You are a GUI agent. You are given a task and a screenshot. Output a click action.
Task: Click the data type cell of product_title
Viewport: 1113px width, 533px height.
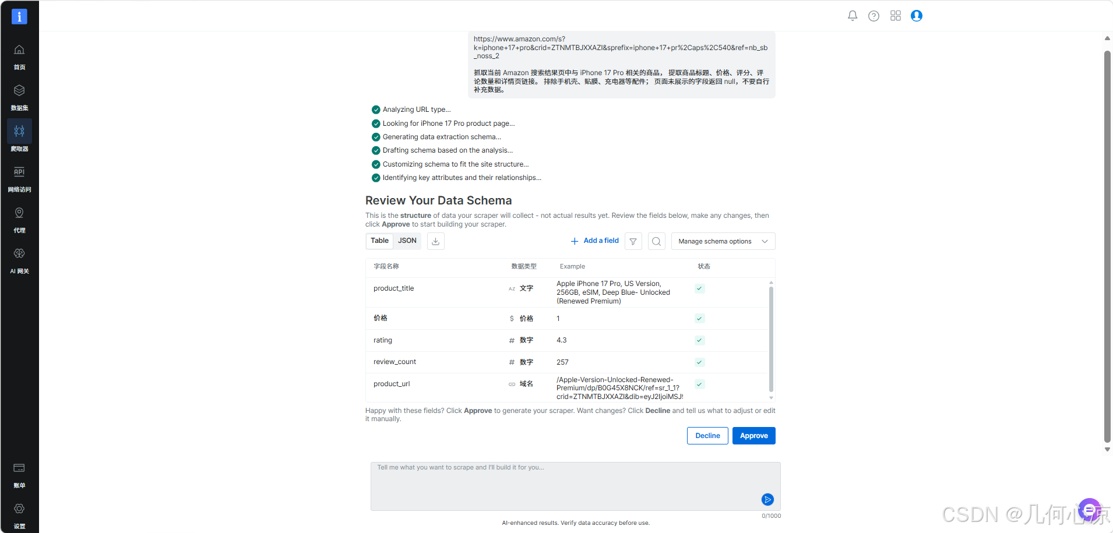tap(521, 288)
